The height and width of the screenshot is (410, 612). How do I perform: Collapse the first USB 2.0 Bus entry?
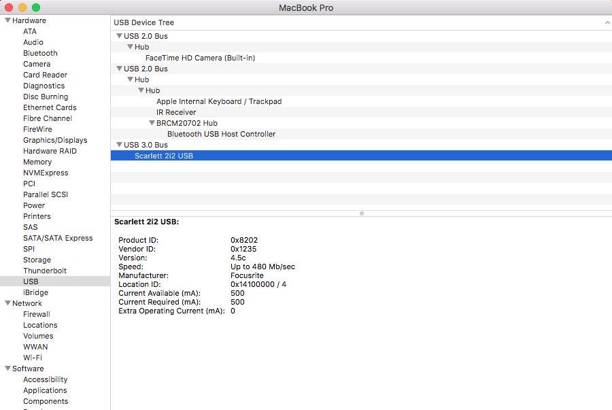pyautogui.click(x=119, y=35)
